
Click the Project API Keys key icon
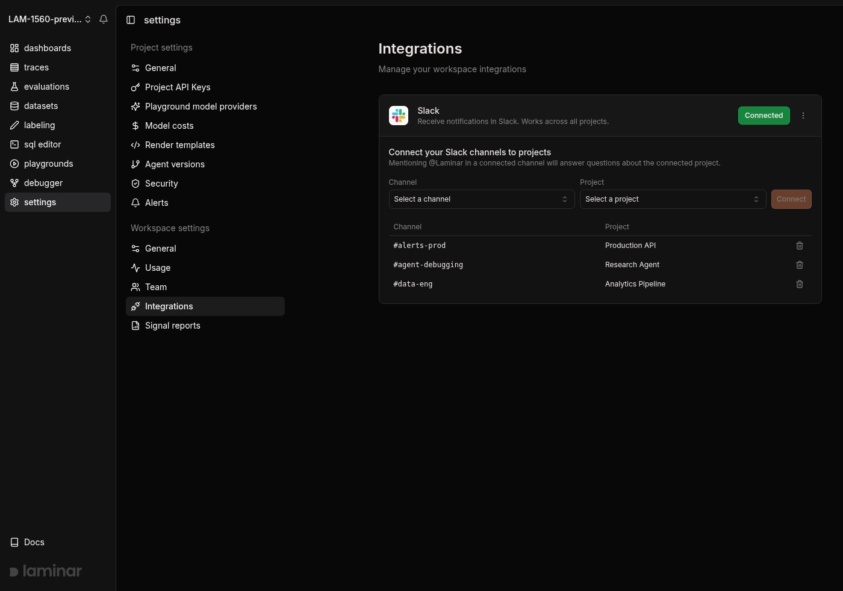pyautogui.click(x=135, y=87)
